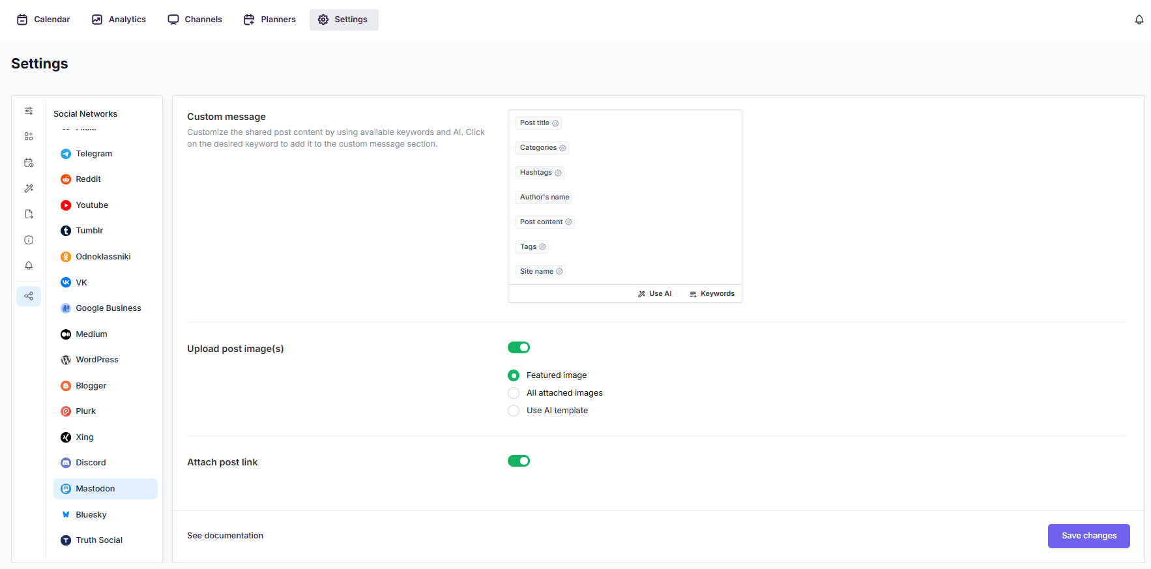Click the apps-plus grid icon in the sidebar

[x=29, y=136]
